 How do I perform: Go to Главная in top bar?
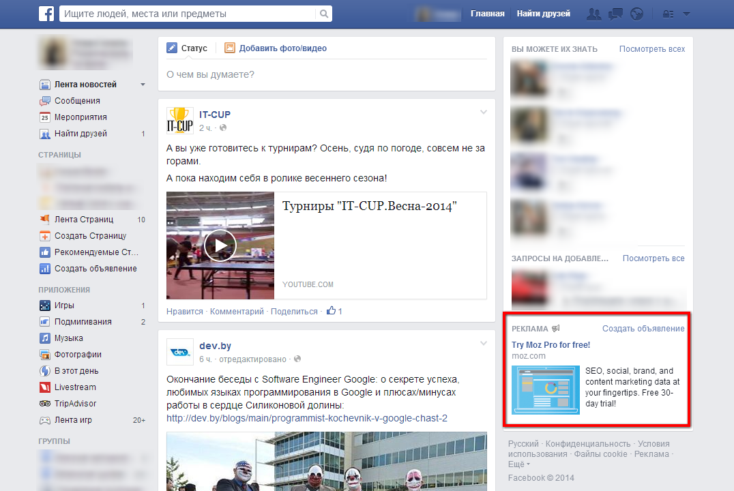pyautogui.click(x=487, y=14)
